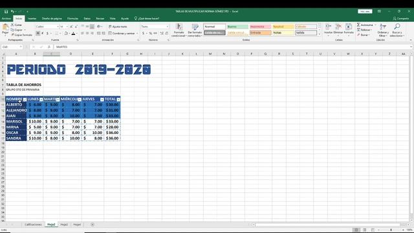Image resolution: width=414 pixels, height=233 pixels.
Task: Open Formato condicional
Action: pyautogui.click(x=179, y=30)
